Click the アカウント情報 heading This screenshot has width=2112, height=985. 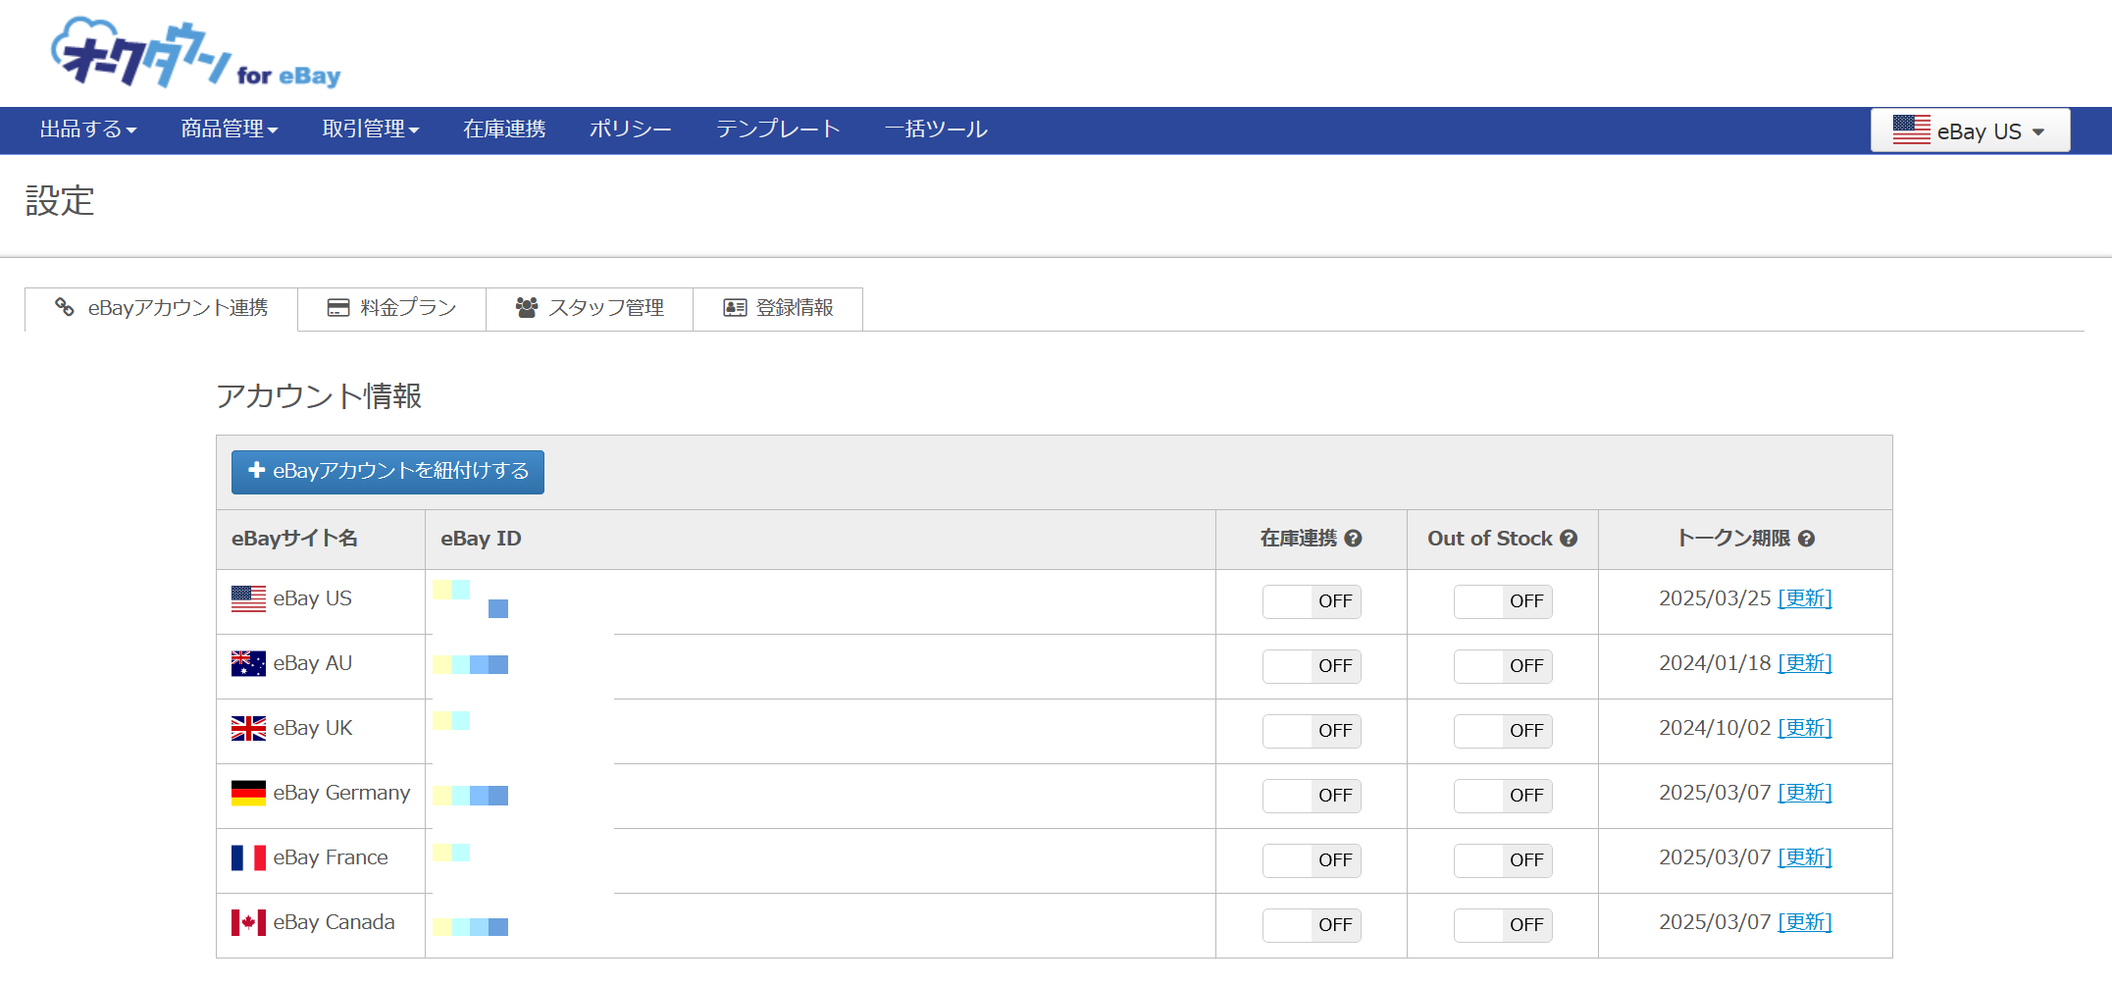(319, 395)
